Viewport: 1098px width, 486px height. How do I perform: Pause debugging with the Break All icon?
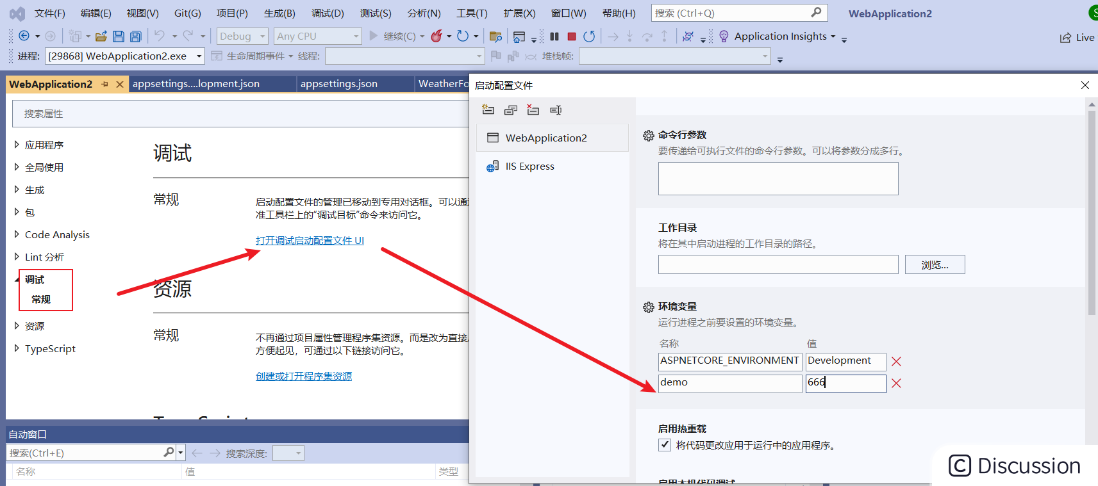[x=554, y=36]
